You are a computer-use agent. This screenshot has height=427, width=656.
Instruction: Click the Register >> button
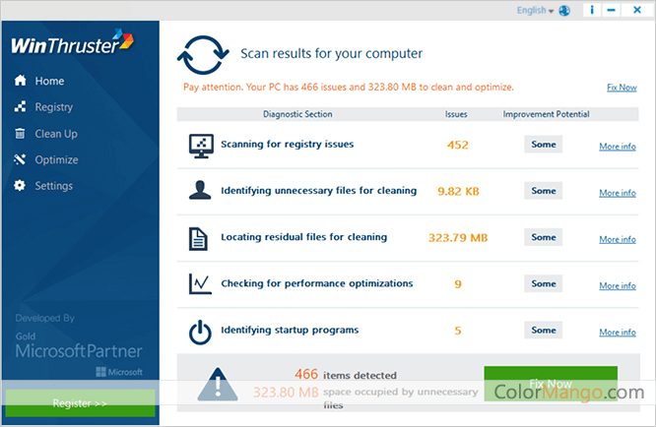point(80,402)
